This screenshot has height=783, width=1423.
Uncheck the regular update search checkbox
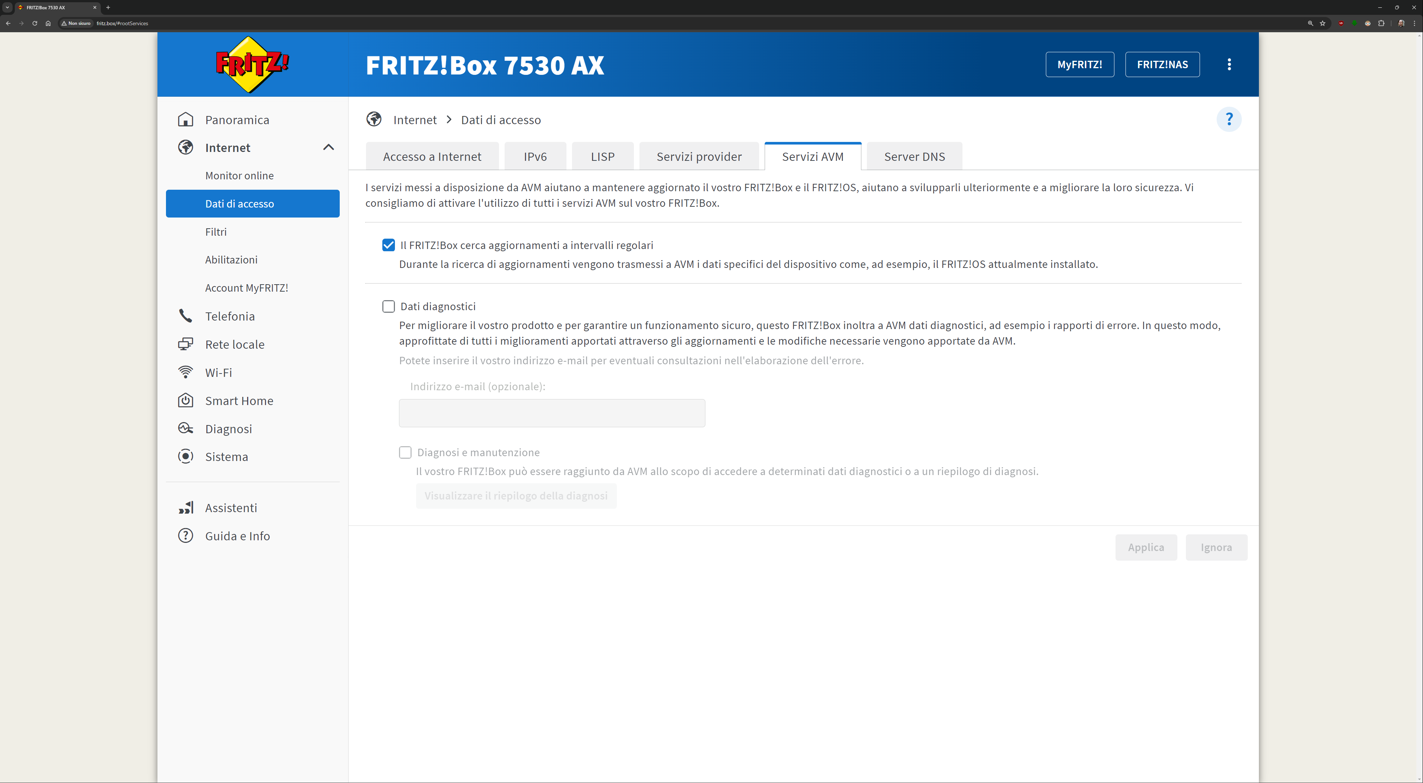coord(388,245)
